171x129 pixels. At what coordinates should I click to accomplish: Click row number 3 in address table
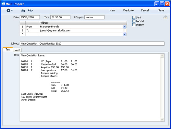point(23,34)
